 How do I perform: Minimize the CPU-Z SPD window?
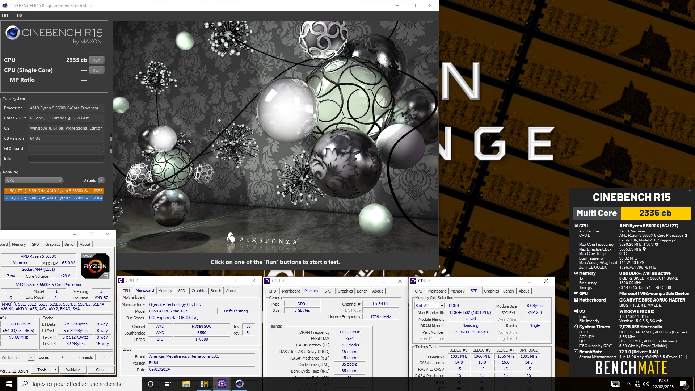513,281
